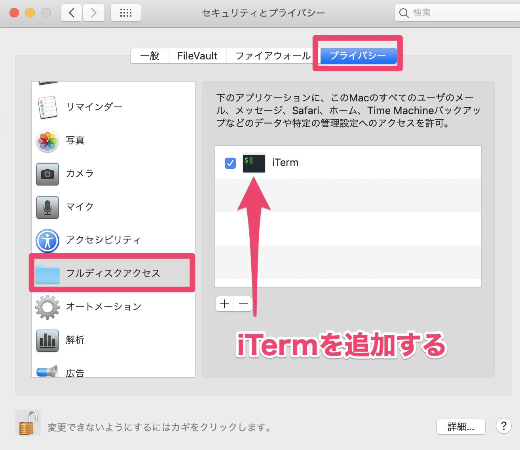Click the Automation (オートメーション) gear icon

pos(47,307)
